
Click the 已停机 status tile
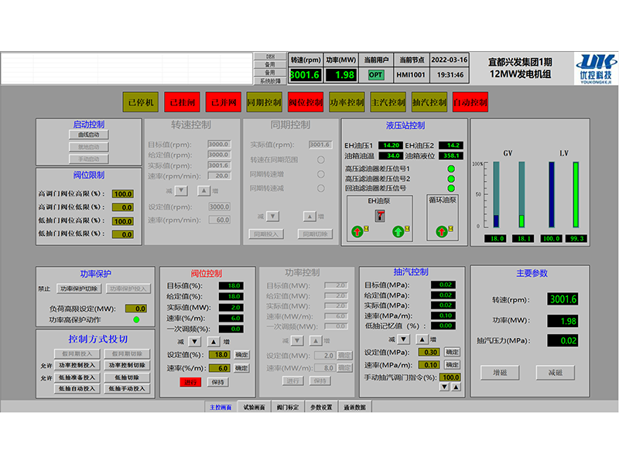[141, 102]
